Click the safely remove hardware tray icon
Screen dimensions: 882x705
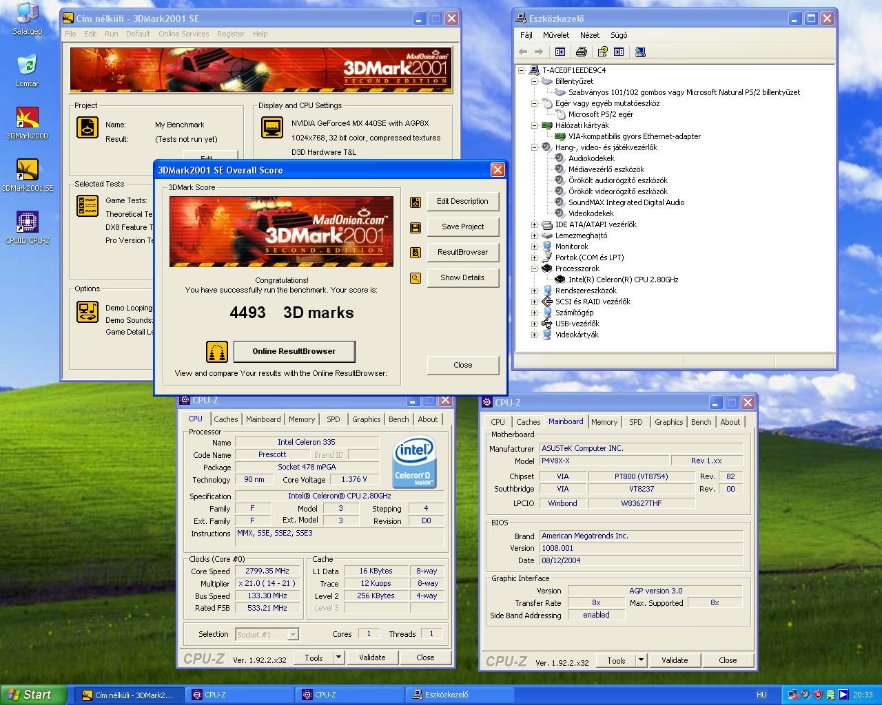pos(830,695)
